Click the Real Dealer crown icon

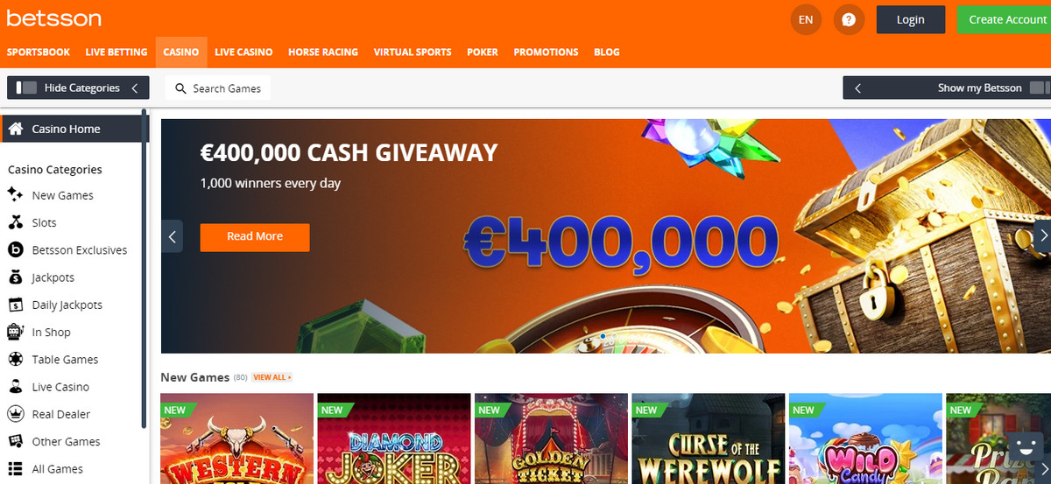(x=15, y=414)
